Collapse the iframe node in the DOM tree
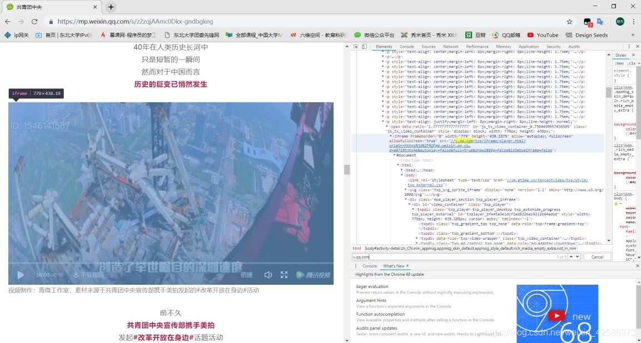The height and width of the screenshot is (343, 641). [x=391, y=137]
